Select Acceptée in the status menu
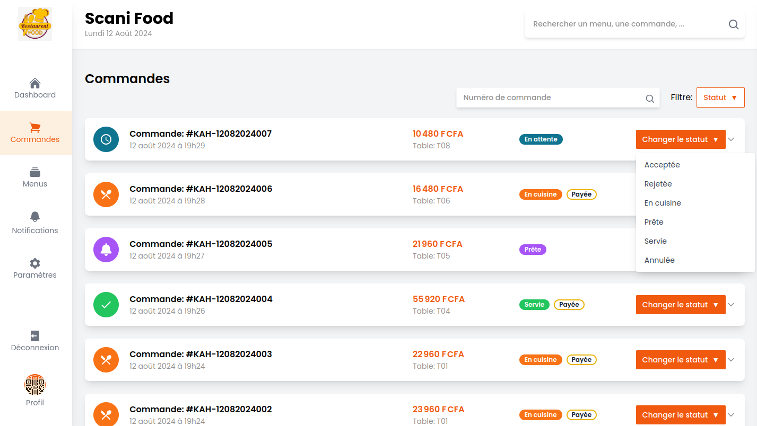The width and height of the screenshot is (757, 426). click(695, 165)
